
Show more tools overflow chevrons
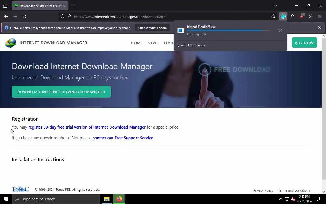[x=310, y=16]
